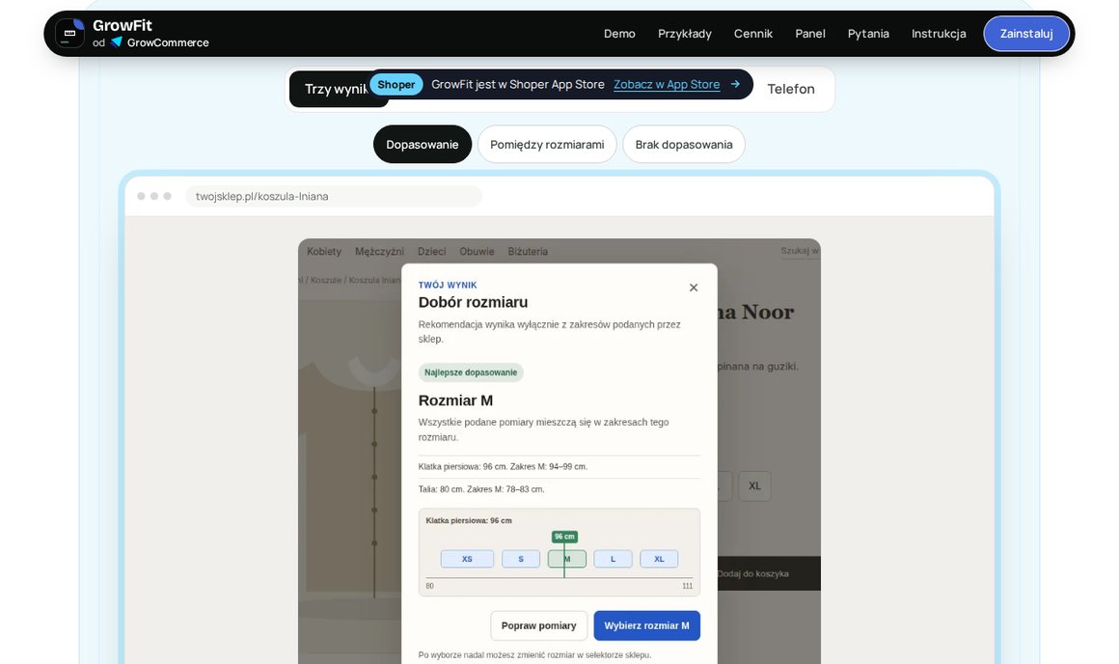Switch to the Telefon view
The image size is (1119, 664).
[x=791, y=89]
